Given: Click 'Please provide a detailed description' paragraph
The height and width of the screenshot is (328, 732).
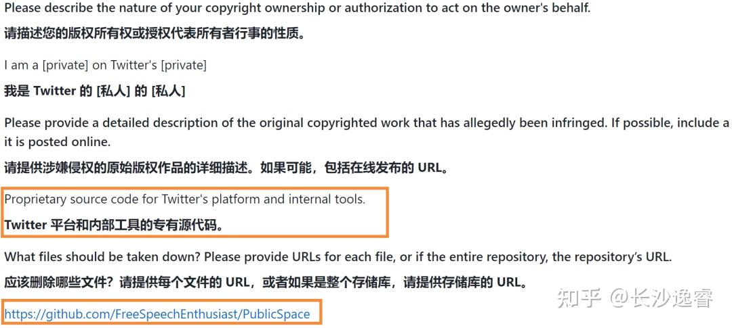Looking at the screenshot, I should pos(367,123).
